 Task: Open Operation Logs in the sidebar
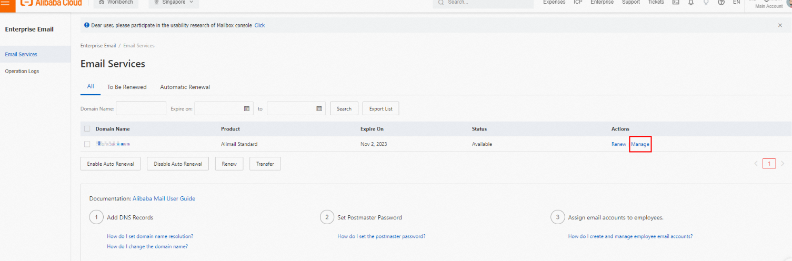click(x=22, y=71)
